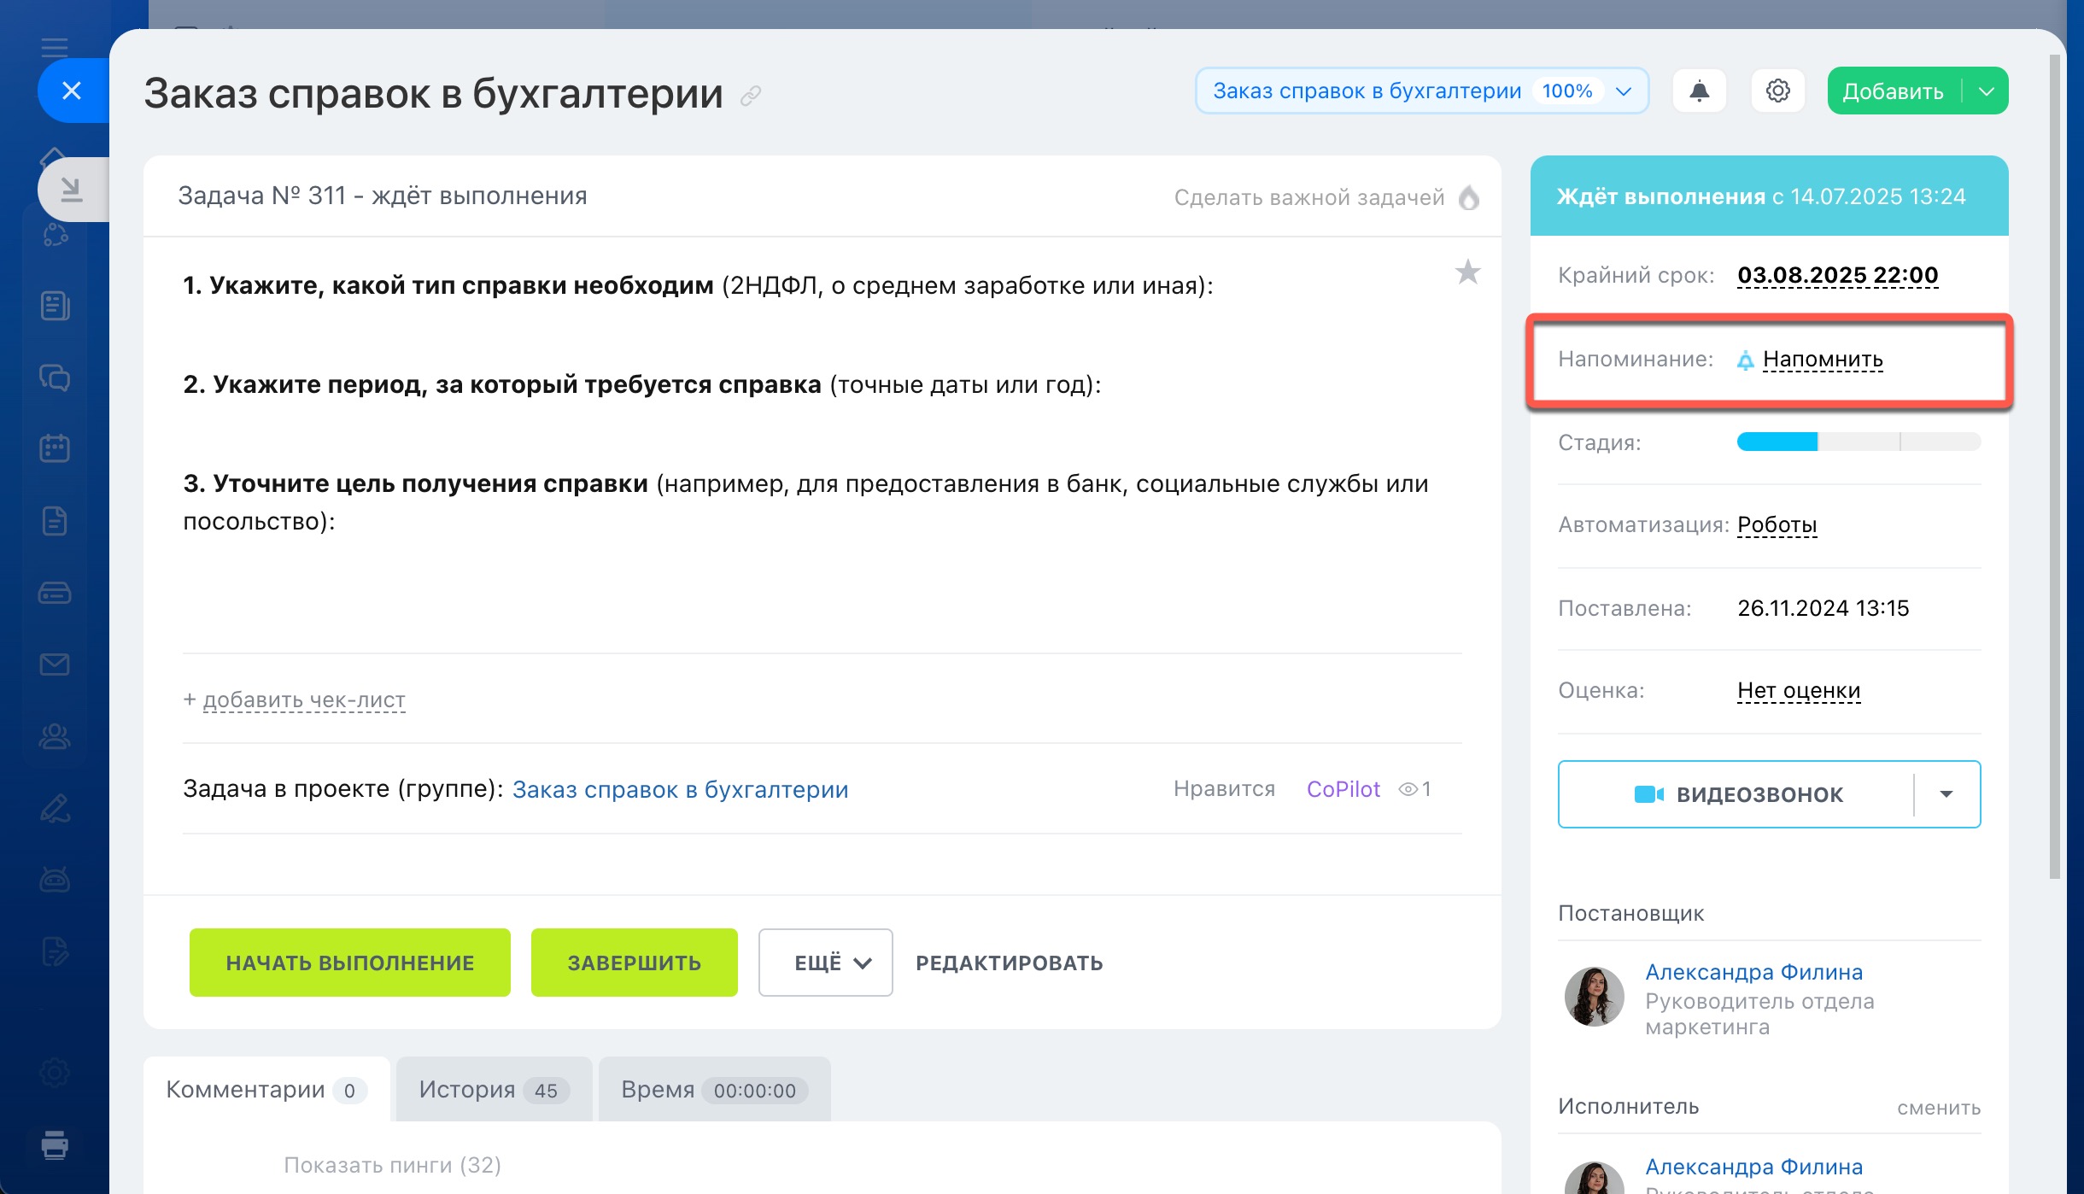2084x1194 pixels.
Task: Click Нравится to like the task
Action: coord(1224,788)
